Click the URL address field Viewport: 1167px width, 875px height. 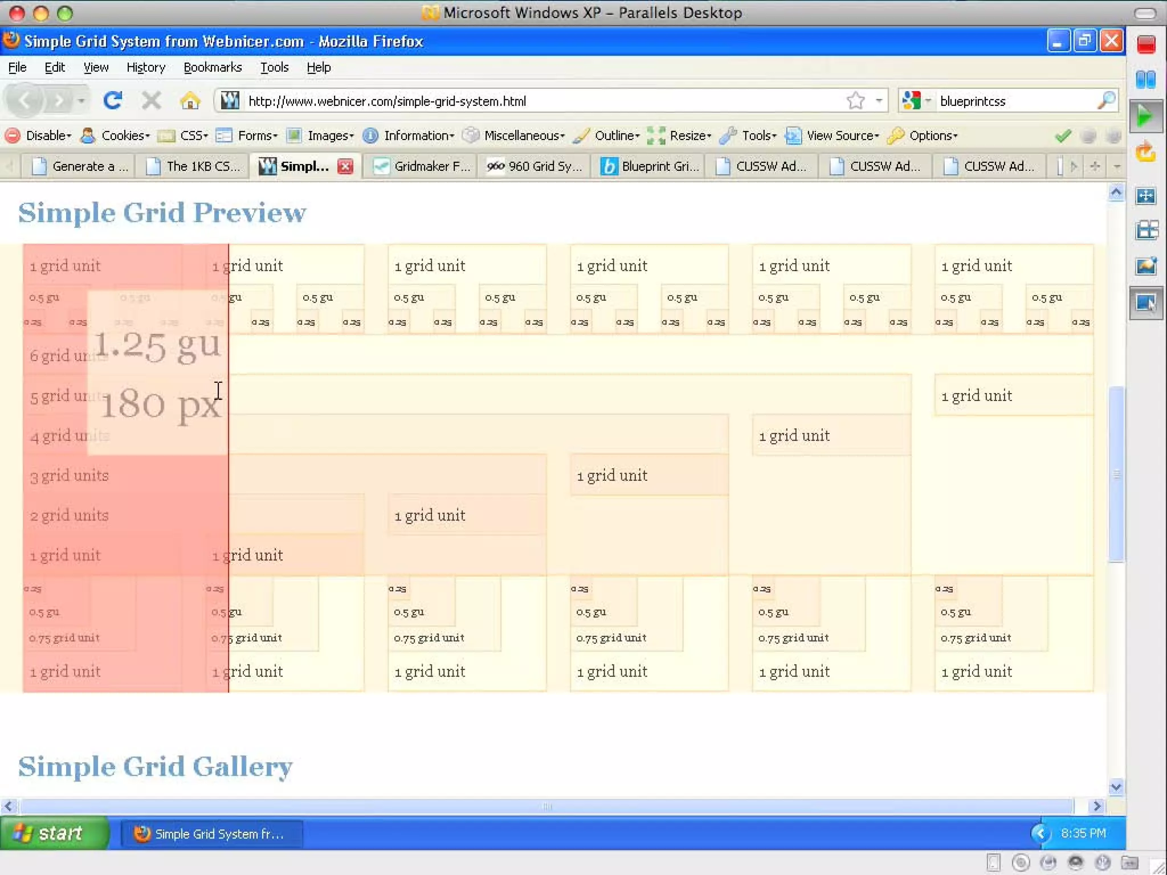click(513, 101)
